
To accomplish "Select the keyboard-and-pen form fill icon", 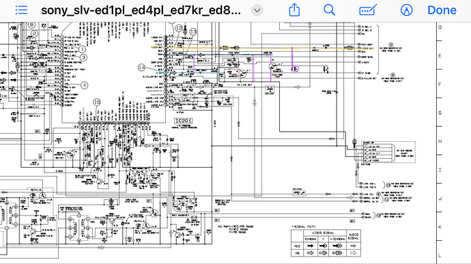I will pos(368,10).
